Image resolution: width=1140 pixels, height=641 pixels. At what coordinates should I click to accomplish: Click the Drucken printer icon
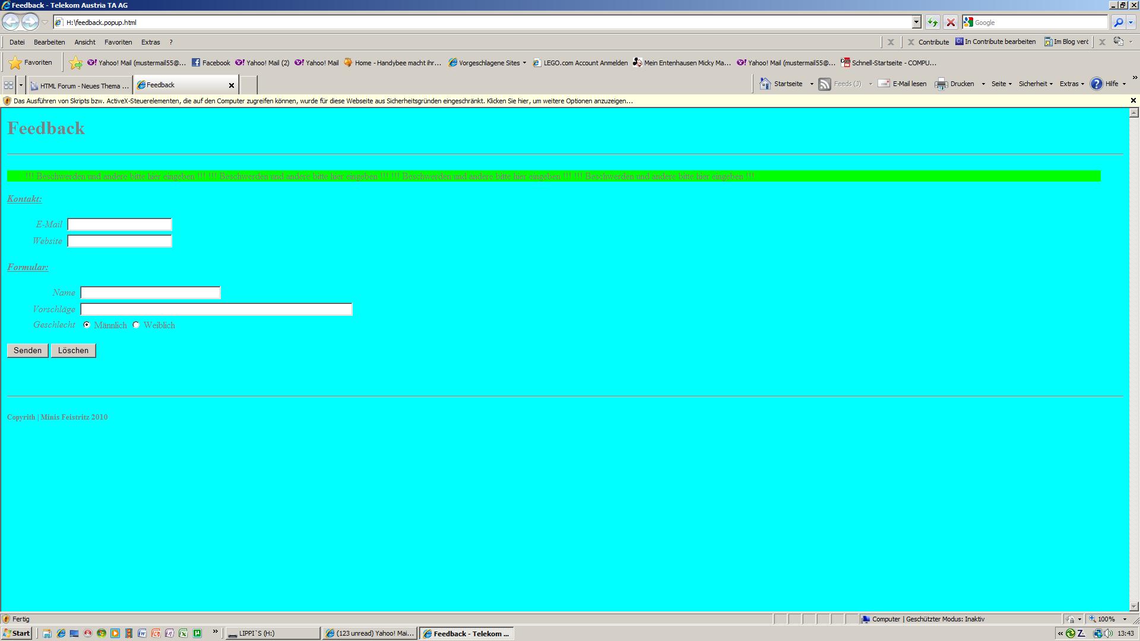[941, 84]
